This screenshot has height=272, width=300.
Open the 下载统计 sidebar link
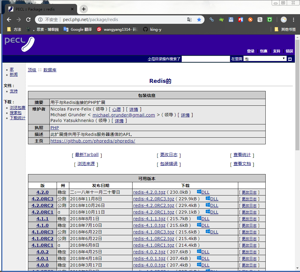[x=17, y=118]
